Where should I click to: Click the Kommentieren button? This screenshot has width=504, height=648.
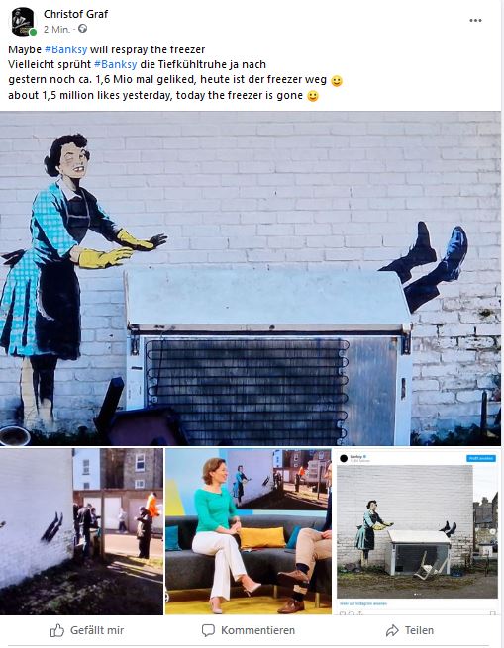(249, 630)
